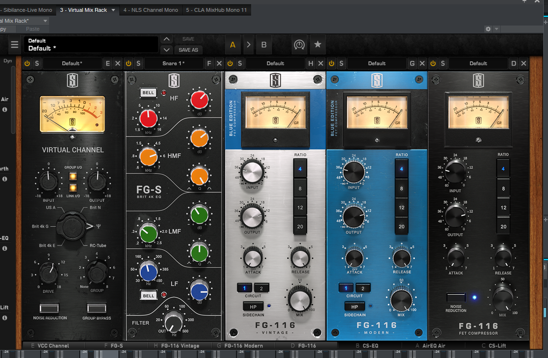Select the A comparison setting
Image resolution: width=548 pixels, height=358 pixels.
(233, 44)
